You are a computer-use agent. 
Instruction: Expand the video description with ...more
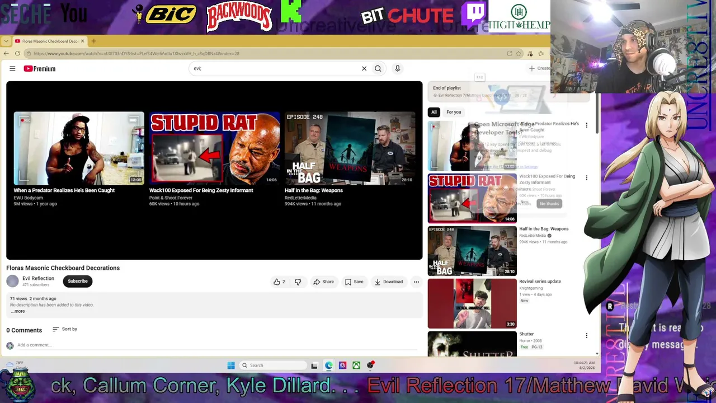17,311
